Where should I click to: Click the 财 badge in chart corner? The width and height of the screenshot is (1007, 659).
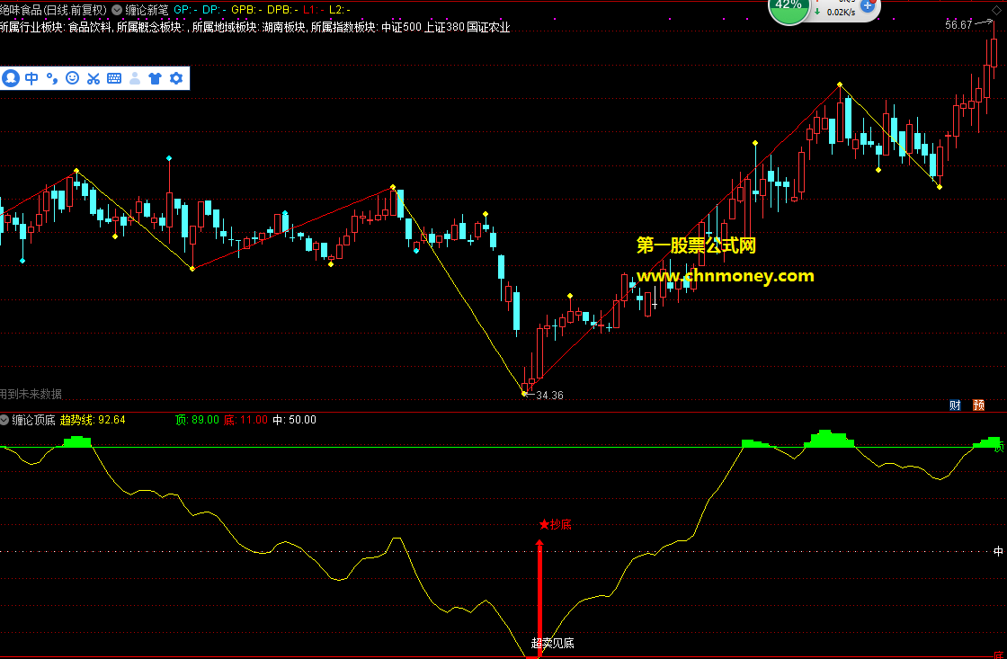[x=955, y=405]
